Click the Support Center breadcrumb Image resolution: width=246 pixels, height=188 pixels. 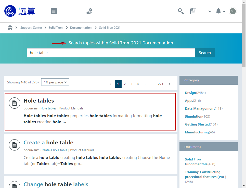[31, 28]
